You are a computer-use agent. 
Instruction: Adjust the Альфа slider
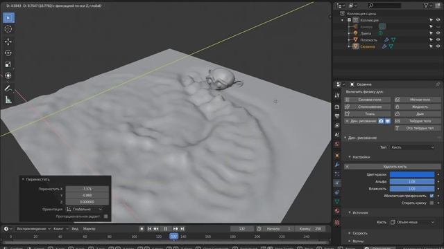pos(412,181)
